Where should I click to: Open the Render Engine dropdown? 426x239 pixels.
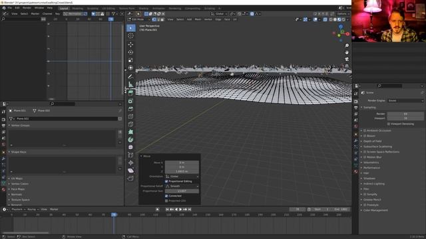coord(405,100)
